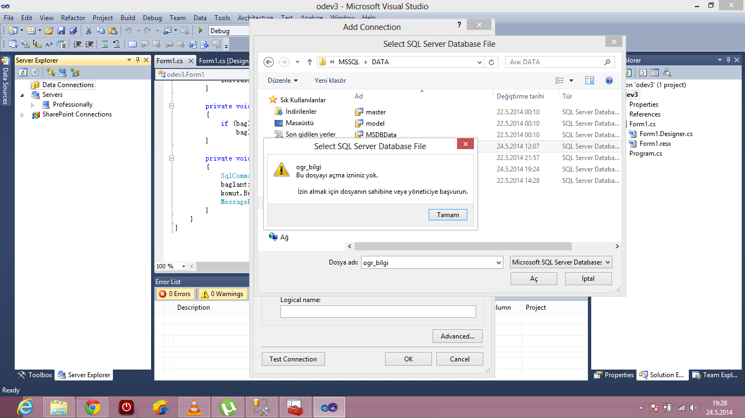
Task: Open the uTorrent taskbar icon
Action: (227, 407)
